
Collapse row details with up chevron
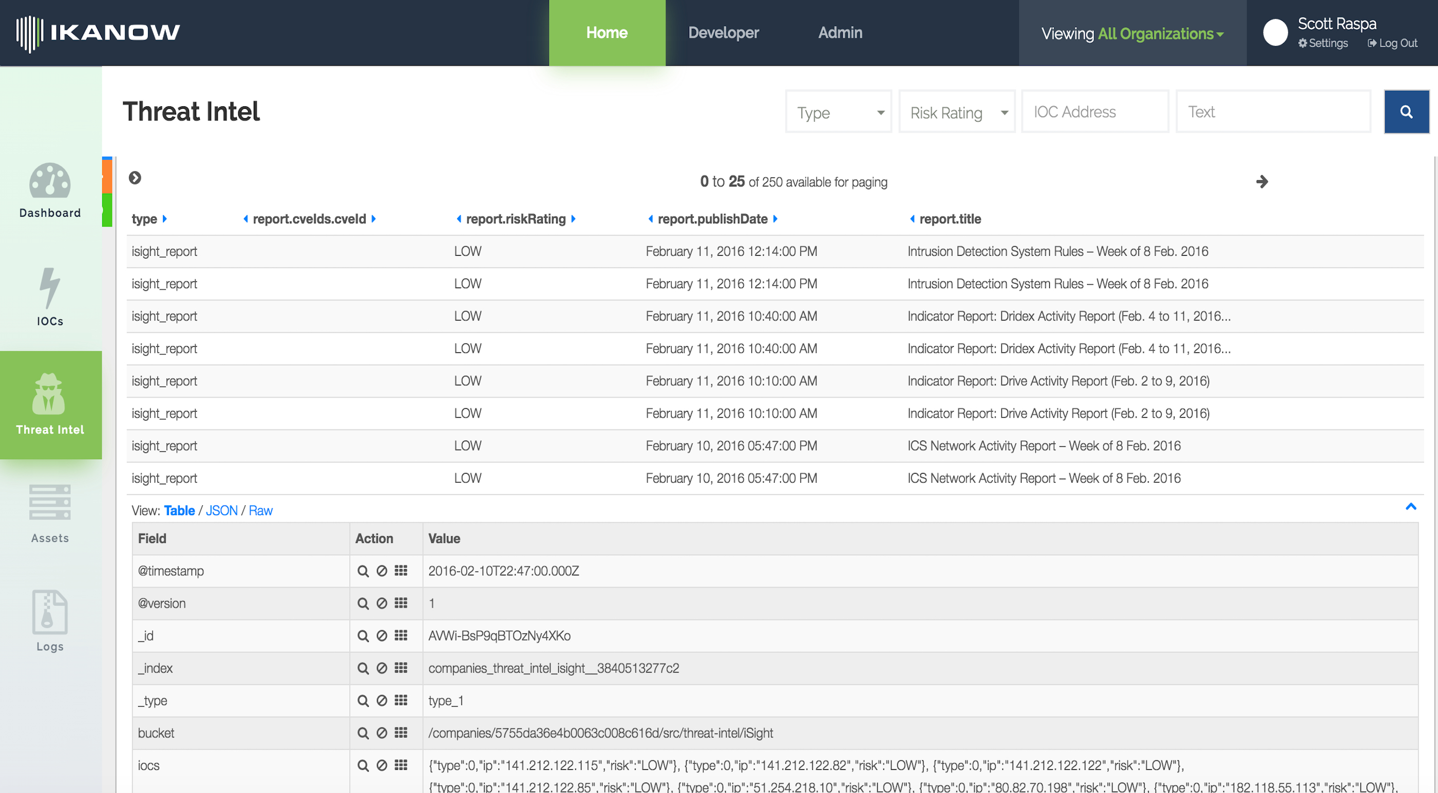1411,506
